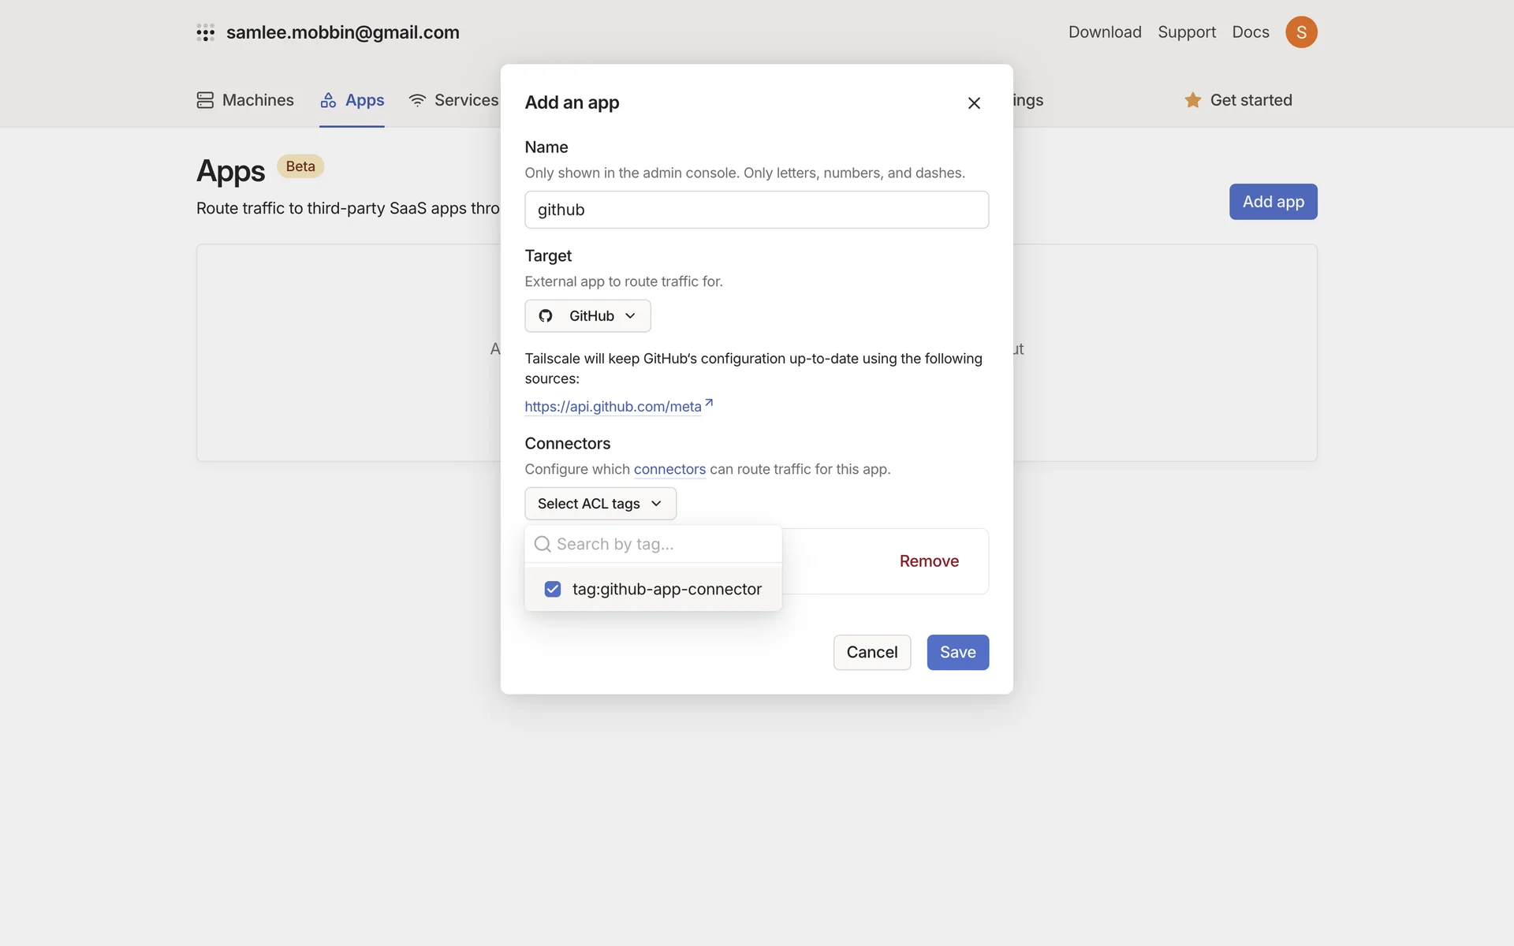Click the Services wifi icon
Screen dimensions: 1514x946
coord(417,100)
